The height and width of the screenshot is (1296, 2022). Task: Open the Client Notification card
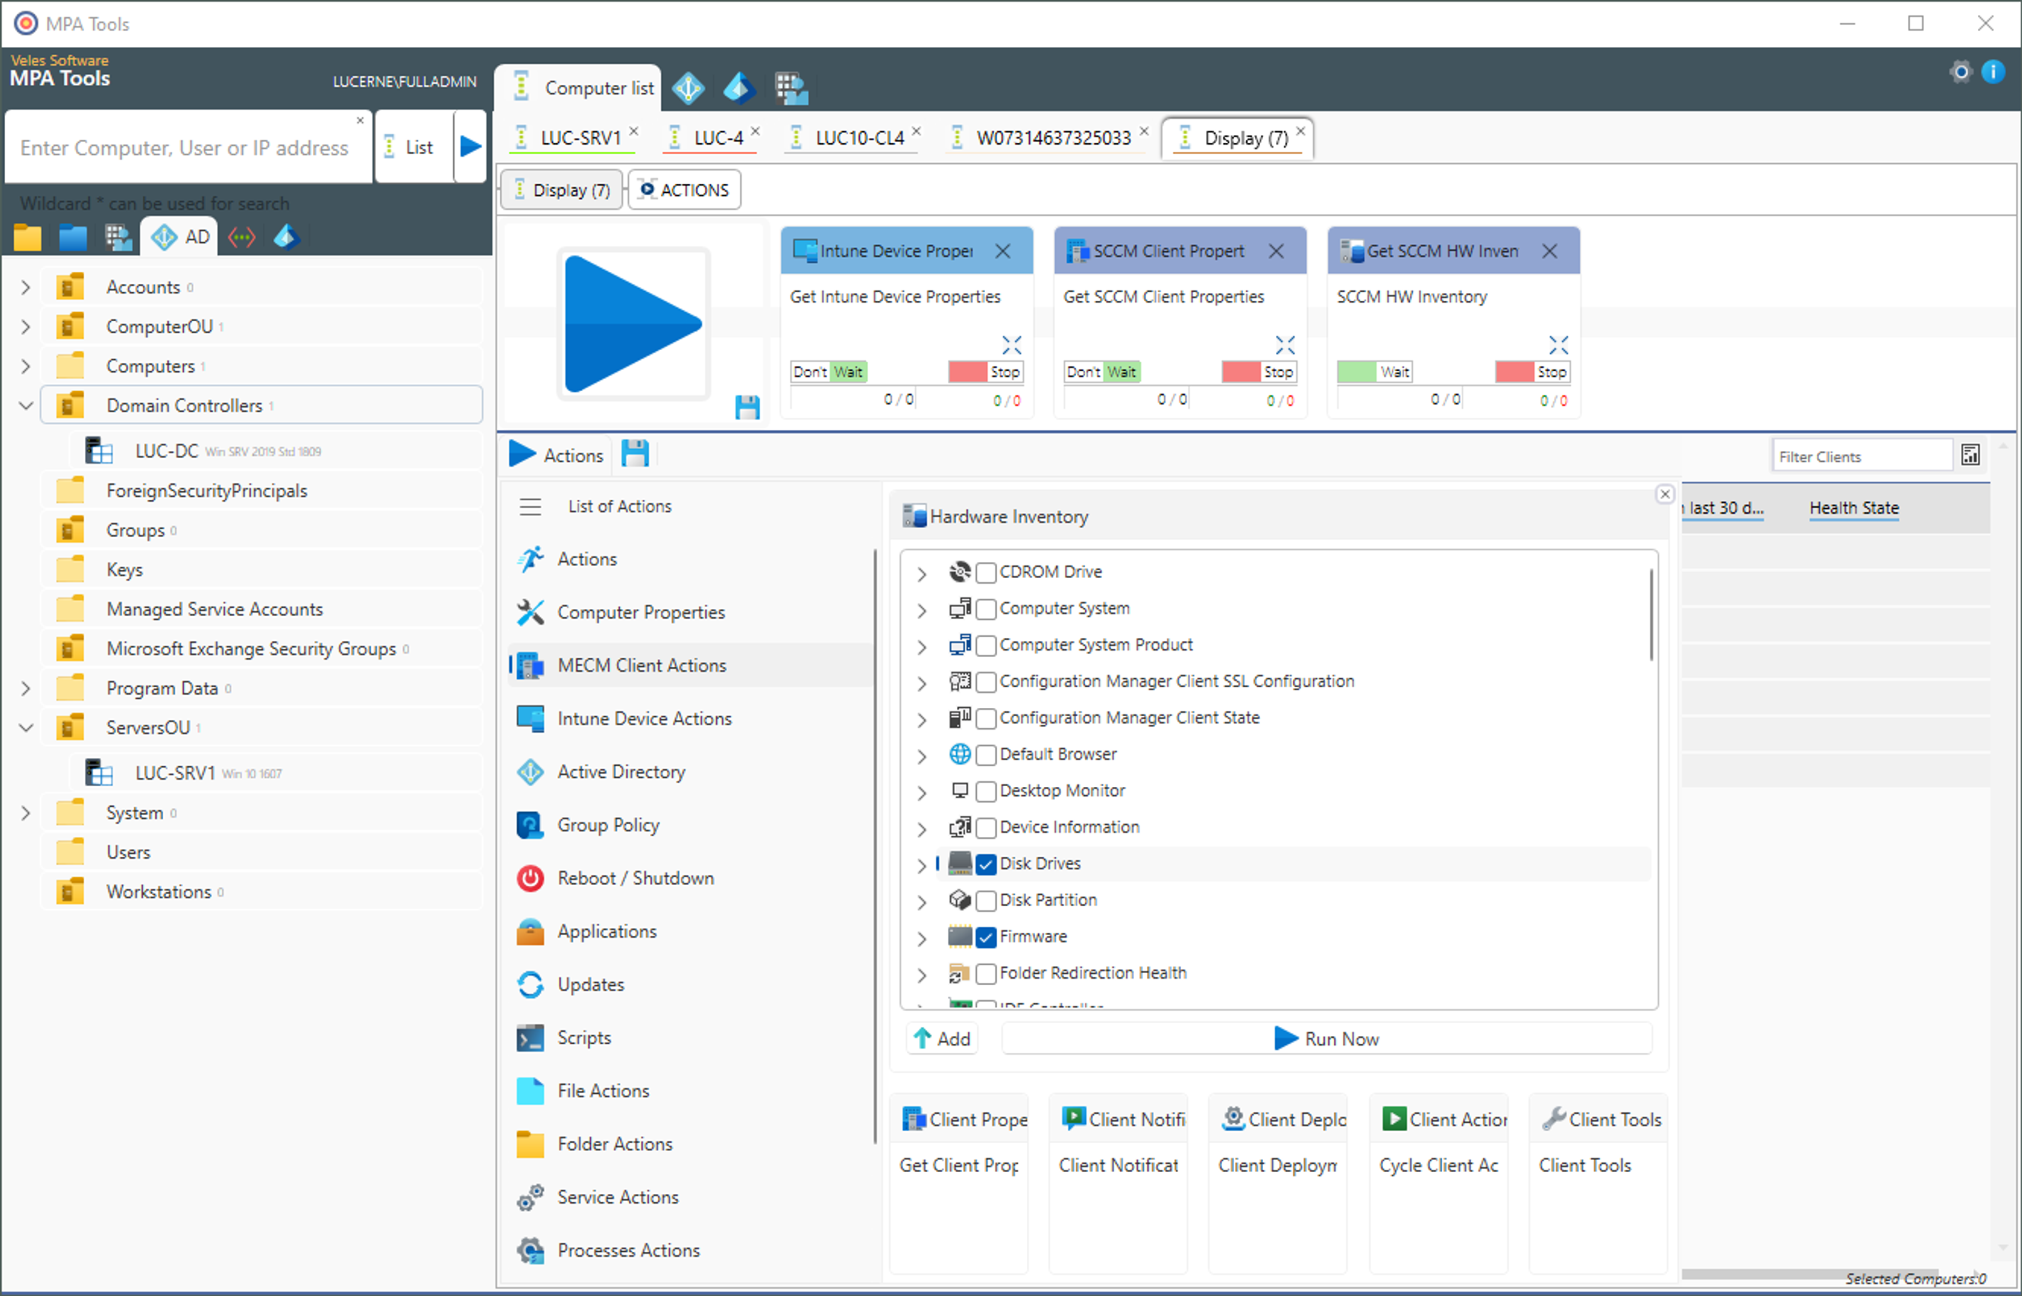pos(1118,1183)
